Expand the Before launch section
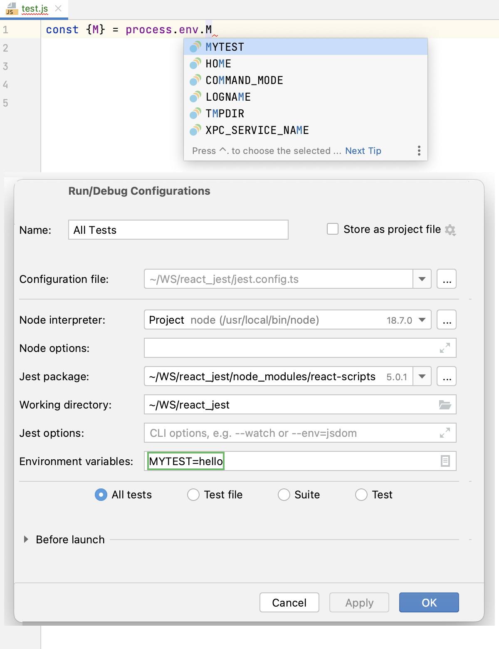Image resolution: width=499 pixels, height=649 pixels. (26, 540)
